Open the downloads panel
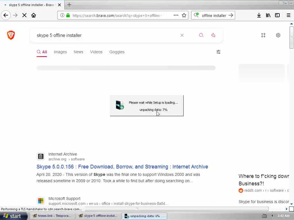This screenshot has height=220, width=294. (x=259, y=15)
